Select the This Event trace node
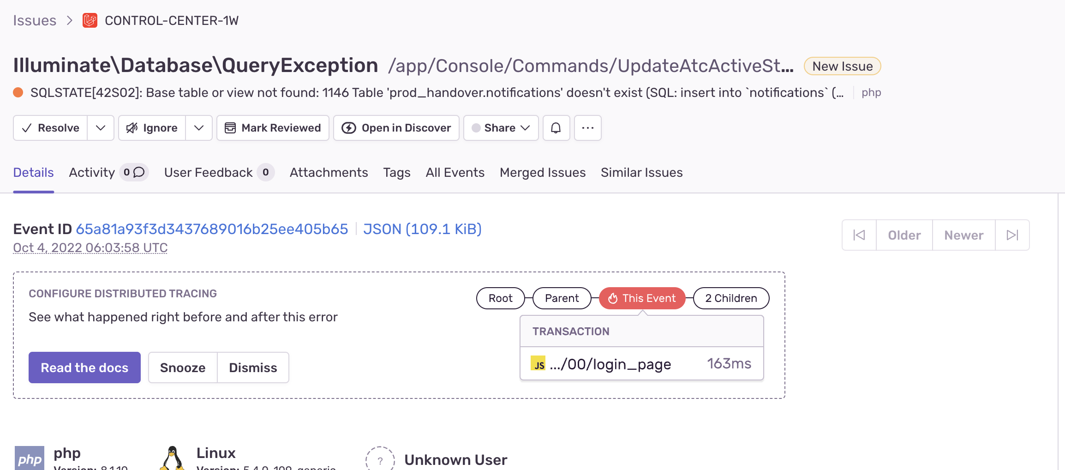1065x470 pixels. pyautogui.click(x=641, y=298)
